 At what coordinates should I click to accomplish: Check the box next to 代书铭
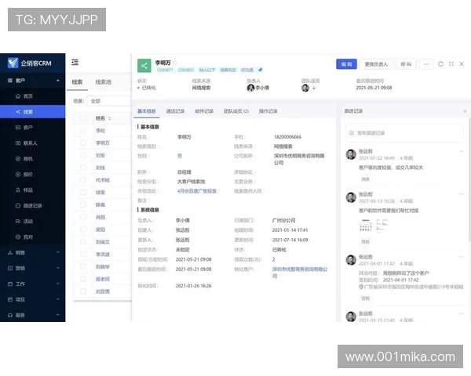82,180
